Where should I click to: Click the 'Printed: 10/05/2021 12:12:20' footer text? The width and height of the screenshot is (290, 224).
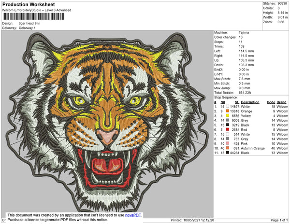coord(192,220)
